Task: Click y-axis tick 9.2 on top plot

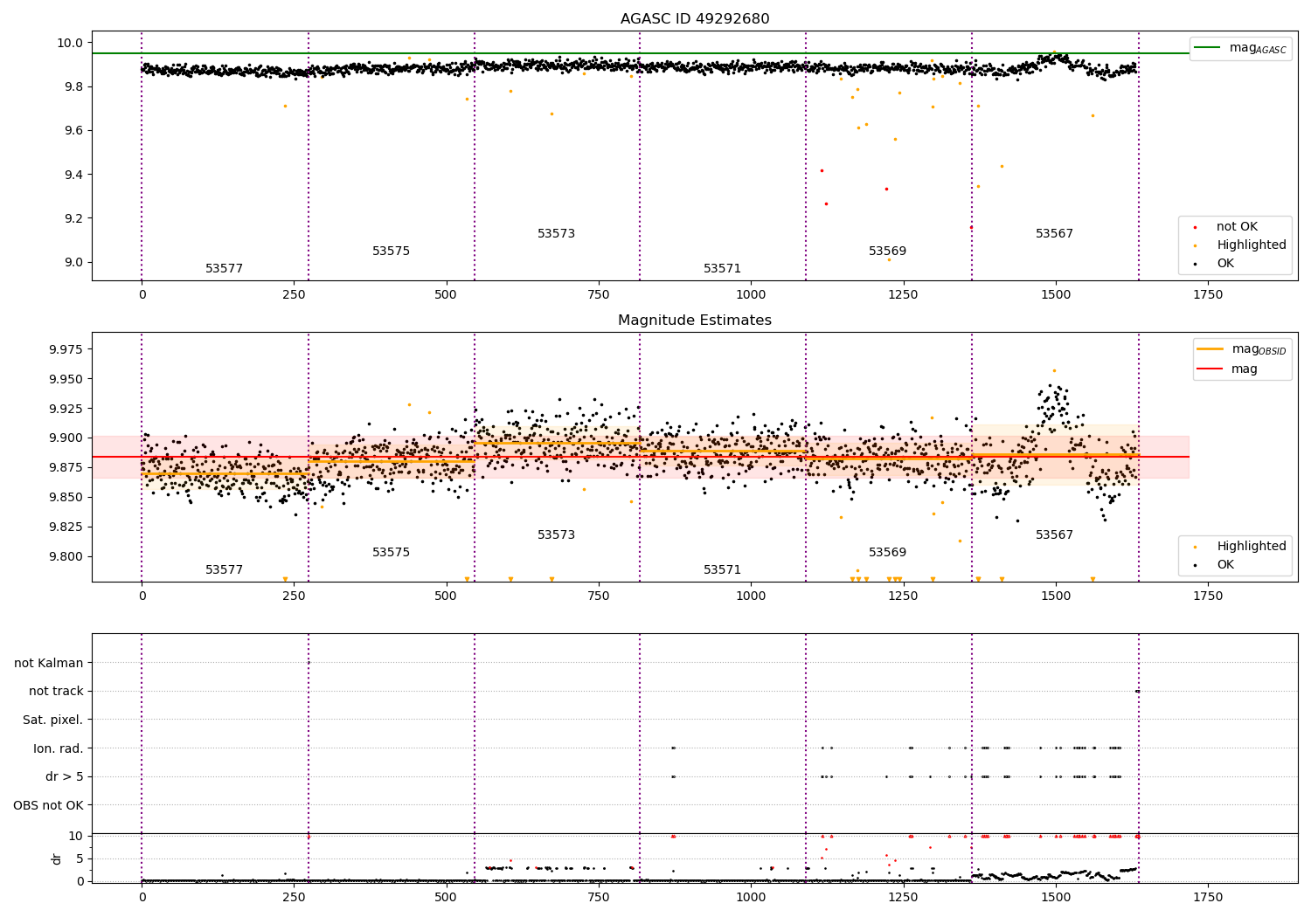Action: pos(73,218)
